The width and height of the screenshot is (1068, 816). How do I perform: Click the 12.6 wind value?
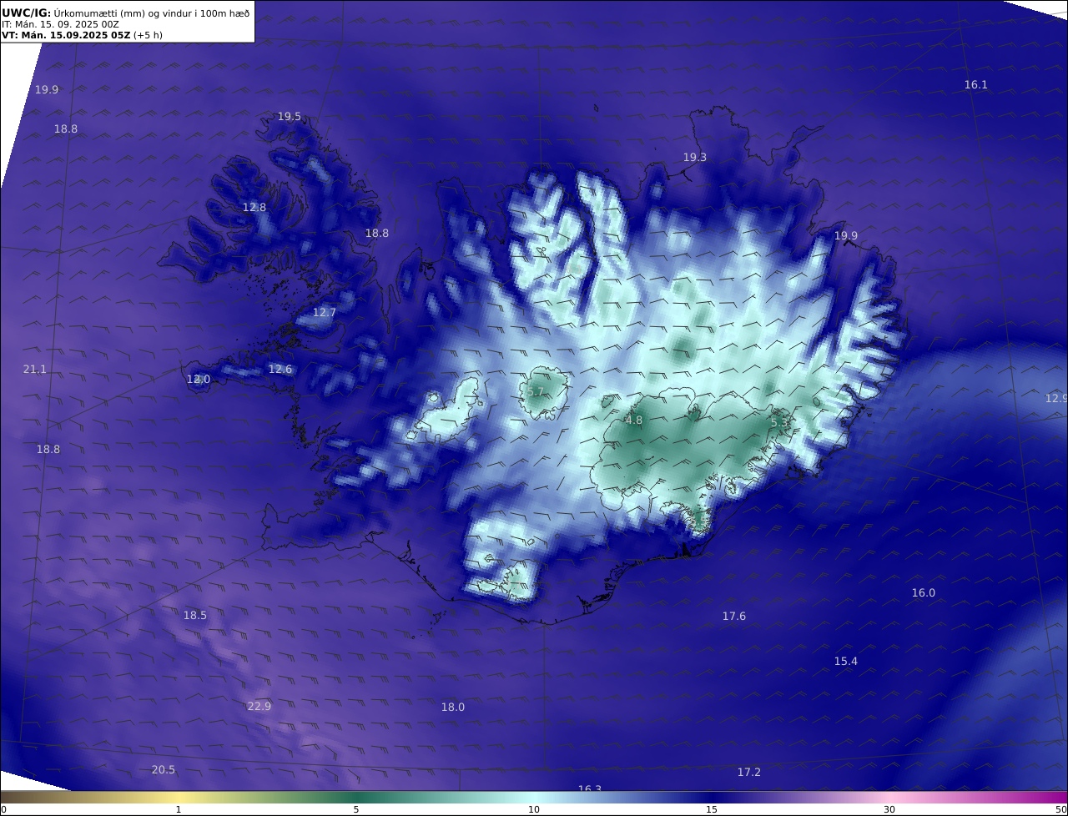(x=280, y=369)
